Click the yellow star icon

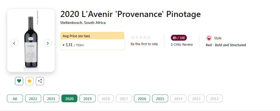(29, 81)
